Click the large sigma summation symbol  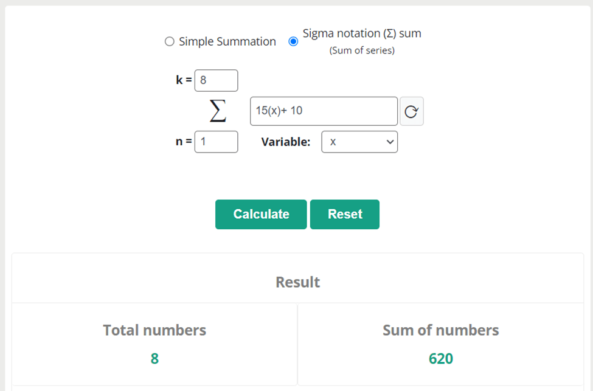coord(218,111)
